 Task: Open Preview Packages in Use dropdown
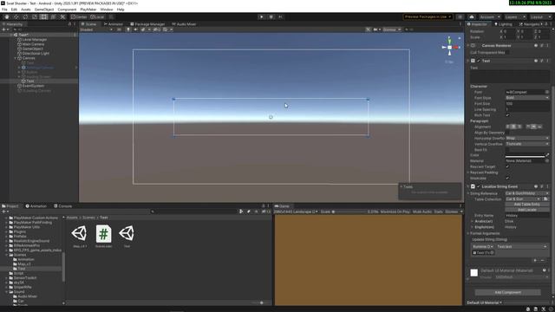(428, 16)
